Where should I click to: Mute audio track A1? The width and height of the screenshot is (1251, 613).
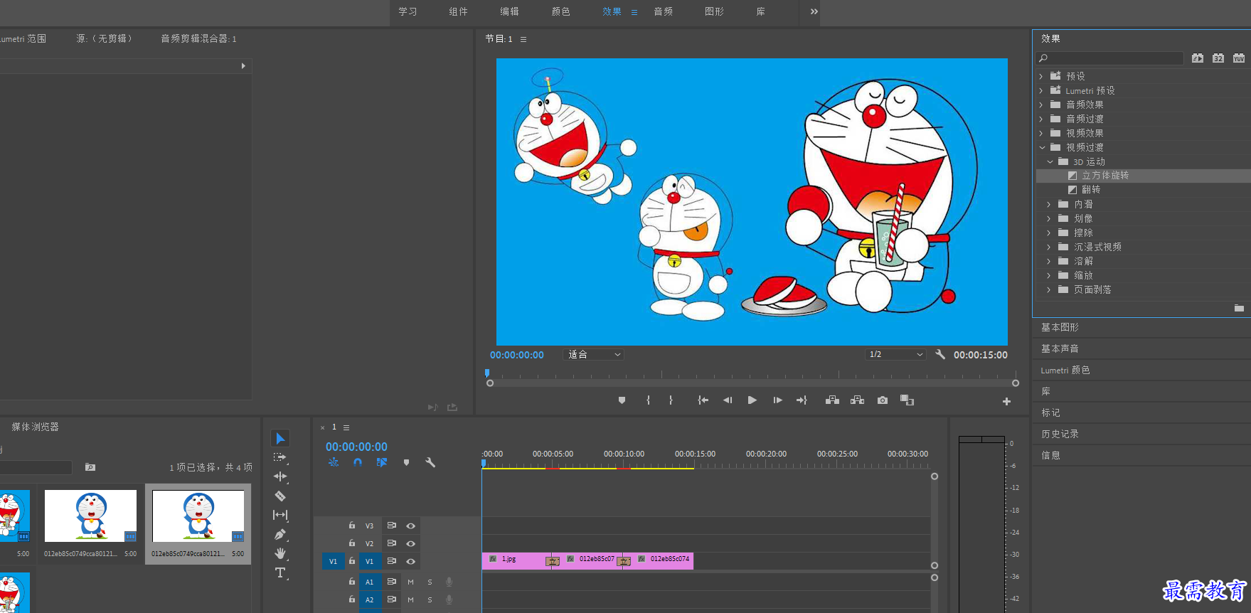coord(410,582)
